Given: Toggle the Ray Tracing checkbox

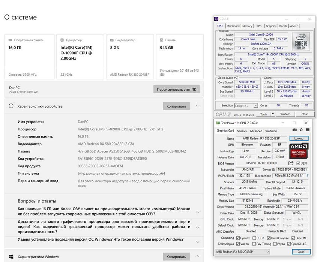Looking at the screenshot, I should (254, 244).
